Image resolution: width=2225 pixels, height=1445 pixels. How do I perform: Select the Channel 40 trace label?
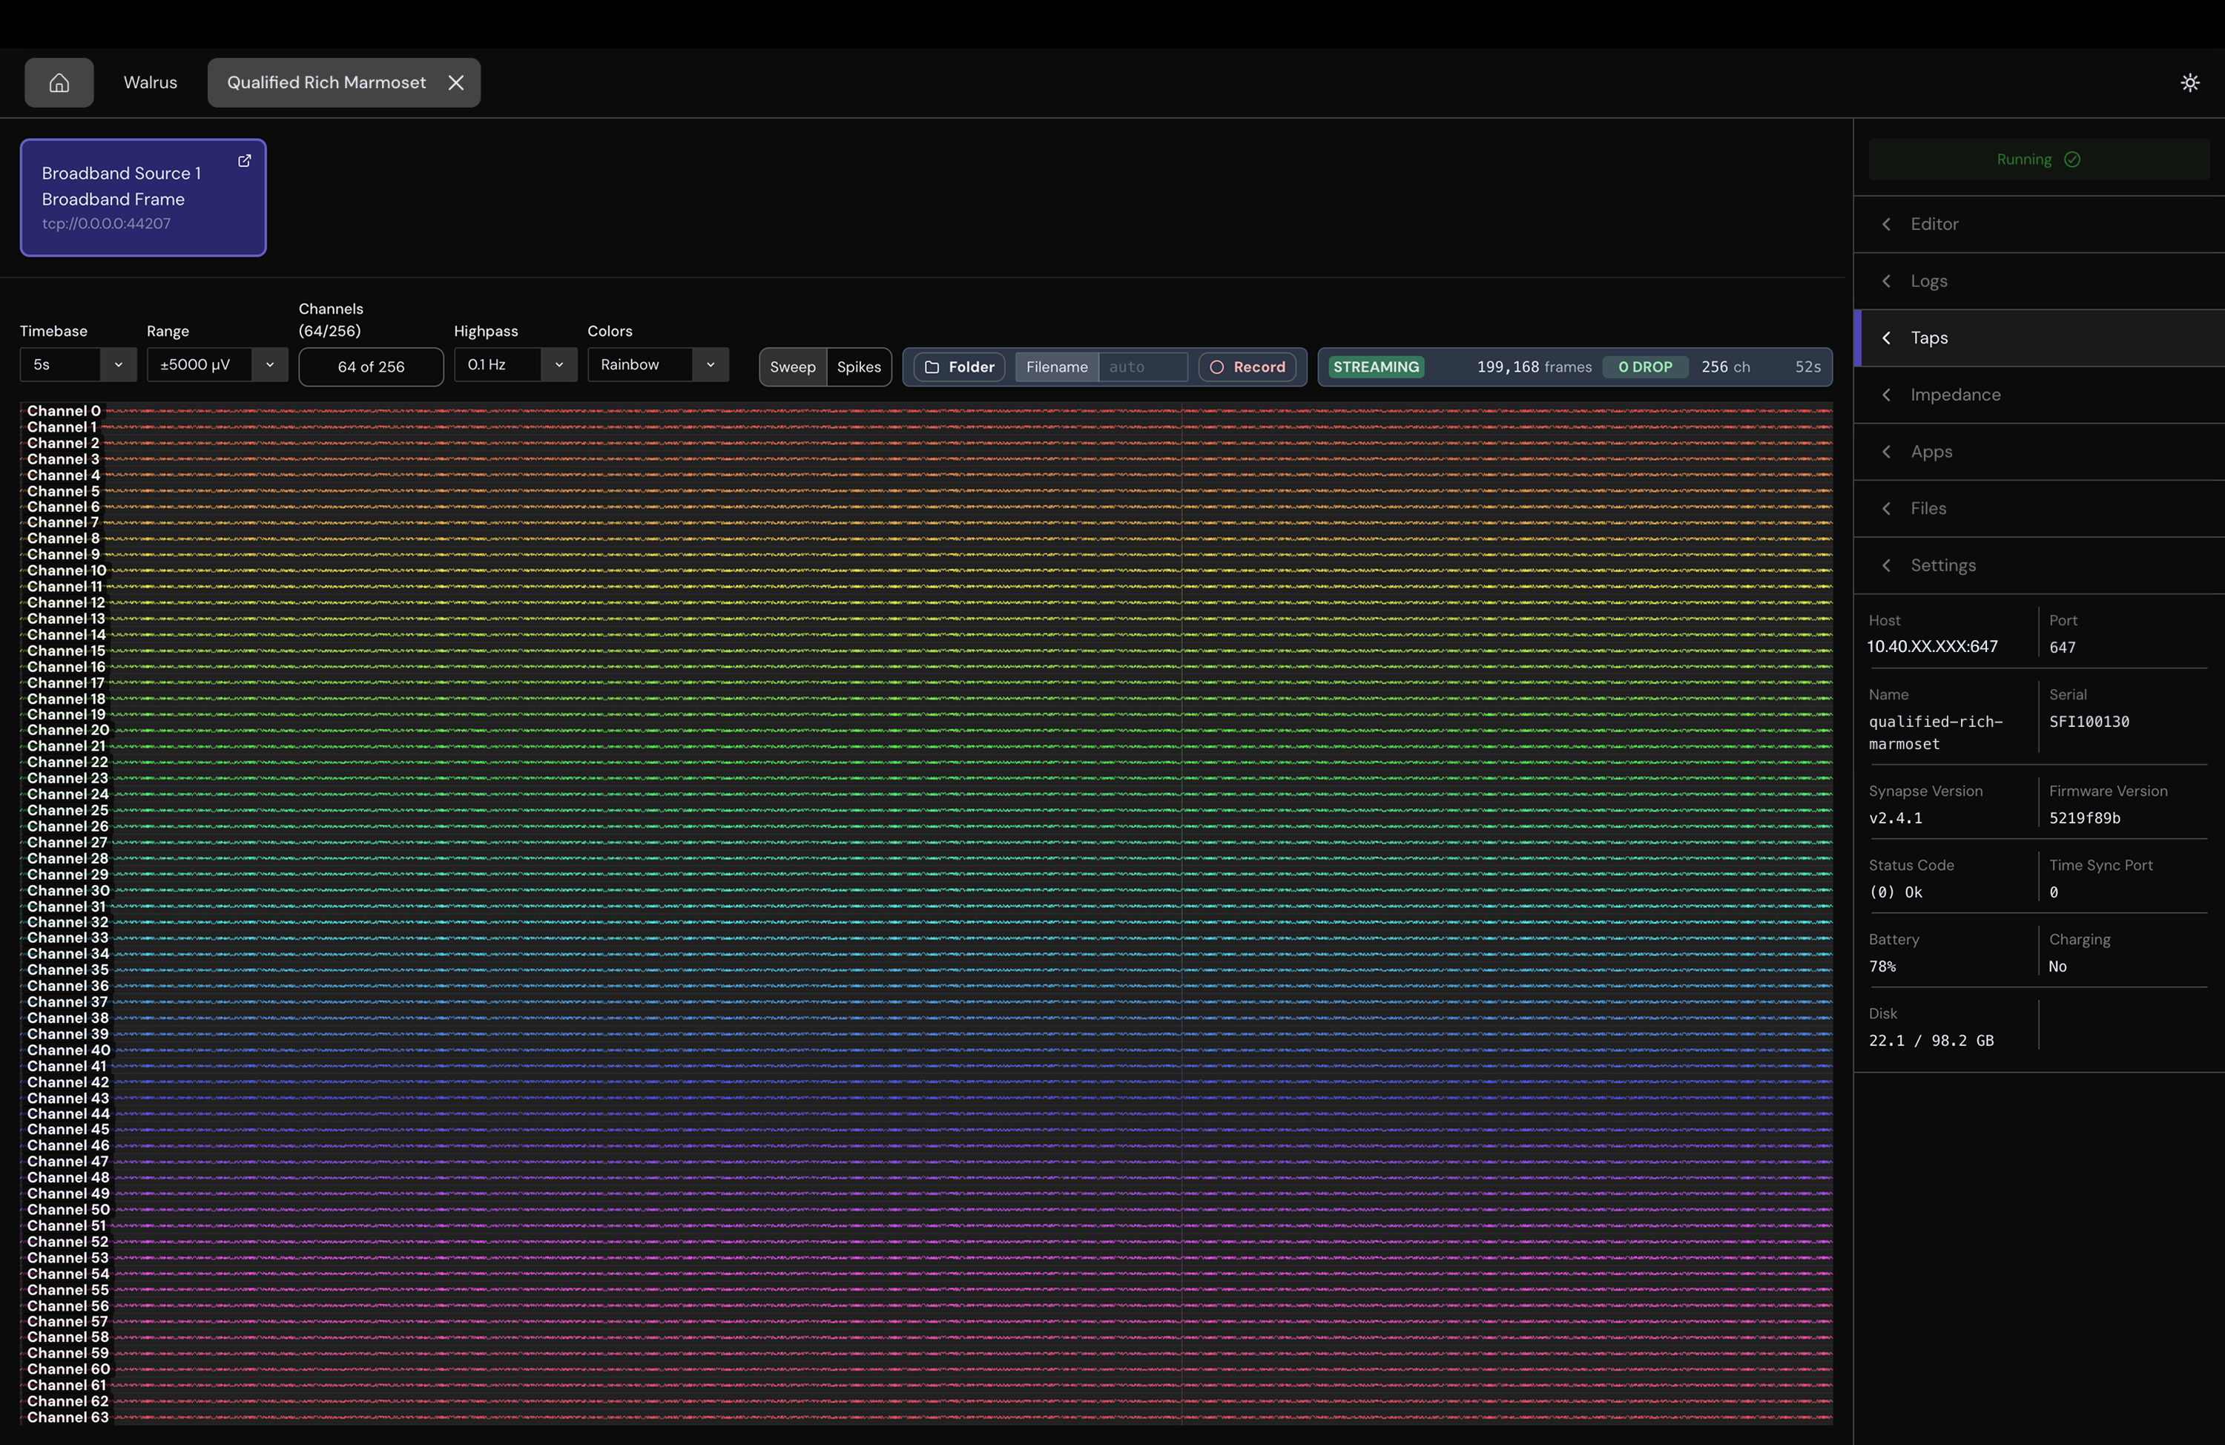tap(68, 1050)
